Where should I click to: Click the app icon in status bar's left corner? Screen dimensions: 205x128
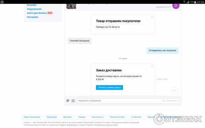tap(2, 2)
